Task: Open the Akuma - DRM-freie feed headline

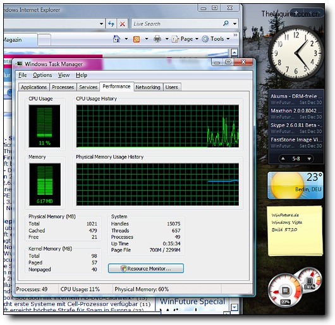Action: 296,96
